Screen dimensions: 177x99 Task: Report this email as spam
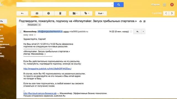pos(49,13)
